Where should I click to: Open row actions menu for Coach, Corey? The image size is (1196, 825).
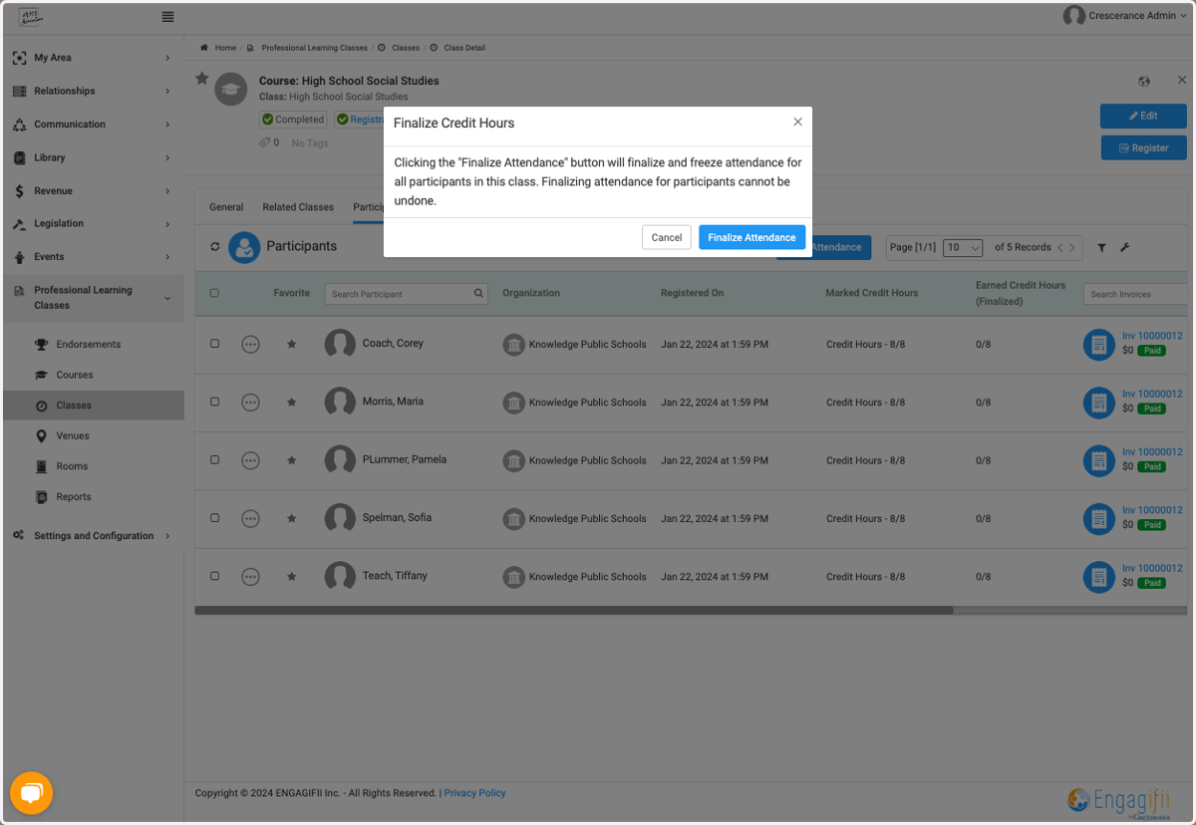pyautogui.click(x=250, y=344)
